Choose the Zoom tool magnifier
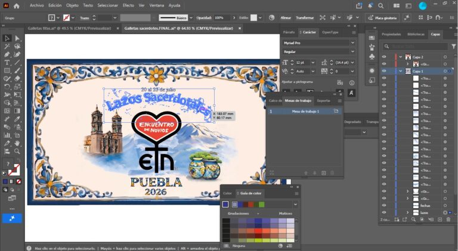Image resolution: width=458 pixels, height=251 pixels. pos(17,151)
